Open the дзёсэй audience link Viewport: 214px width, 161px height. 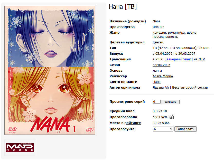pos(158,42)
